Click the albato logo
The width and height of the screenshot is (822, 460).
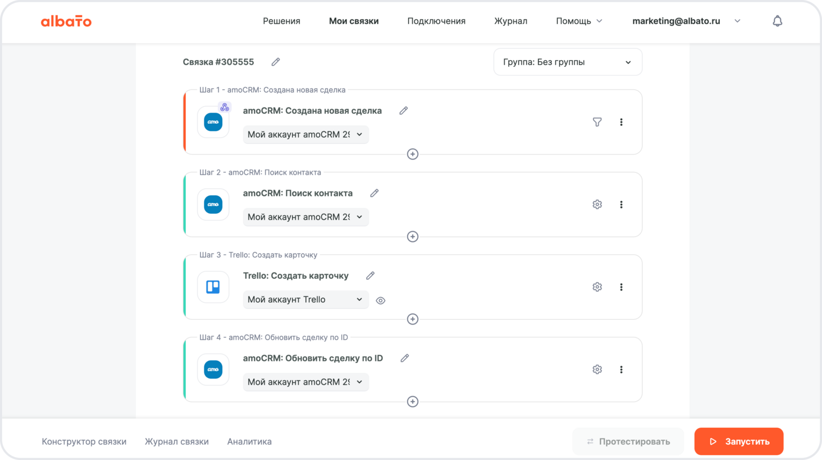point(66,21)
